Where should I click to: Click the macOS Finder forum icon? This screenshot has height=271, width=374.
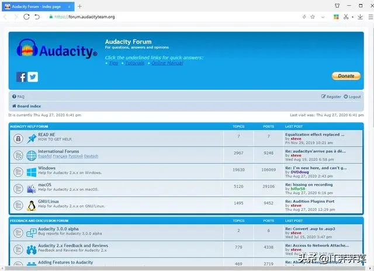click(32, 189)
